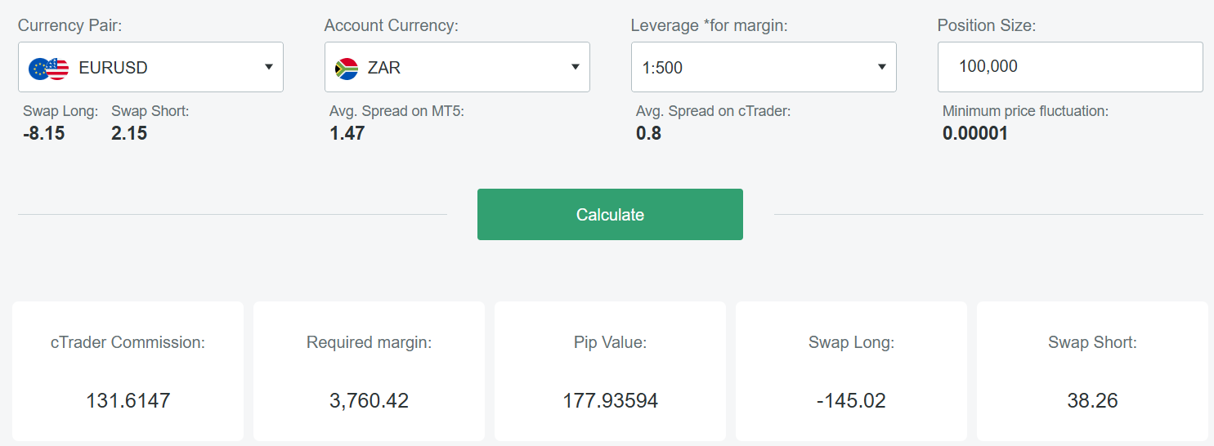Click the South African flag icon
The width and height of the screenshot is (1214, 446).
click(347, 68)
